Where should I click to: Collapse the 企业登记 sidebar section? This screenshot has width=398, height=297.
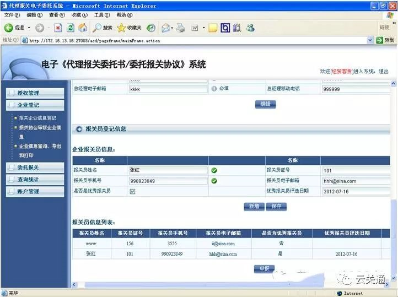pos(35,105)
